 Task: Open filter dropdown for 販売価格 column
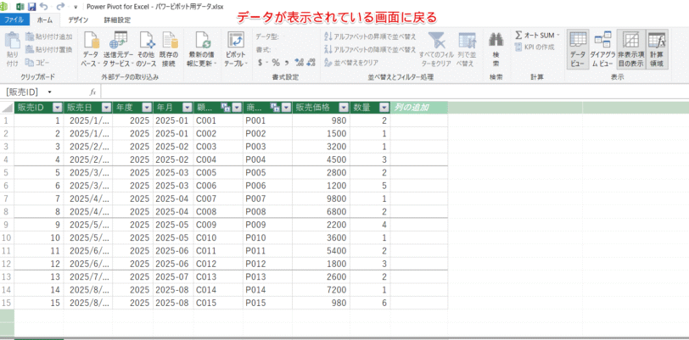pos(344,108)
